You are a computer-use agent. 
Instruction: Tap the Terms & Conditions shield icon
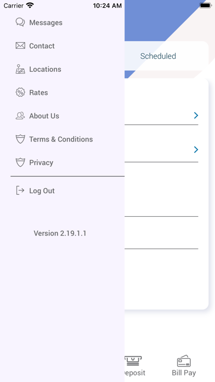(x=20, y=139)
